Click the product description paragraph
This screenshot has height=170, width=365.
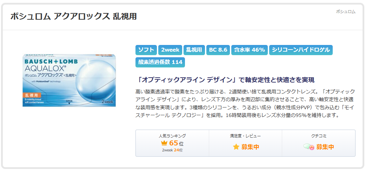(x=245, y=103)
